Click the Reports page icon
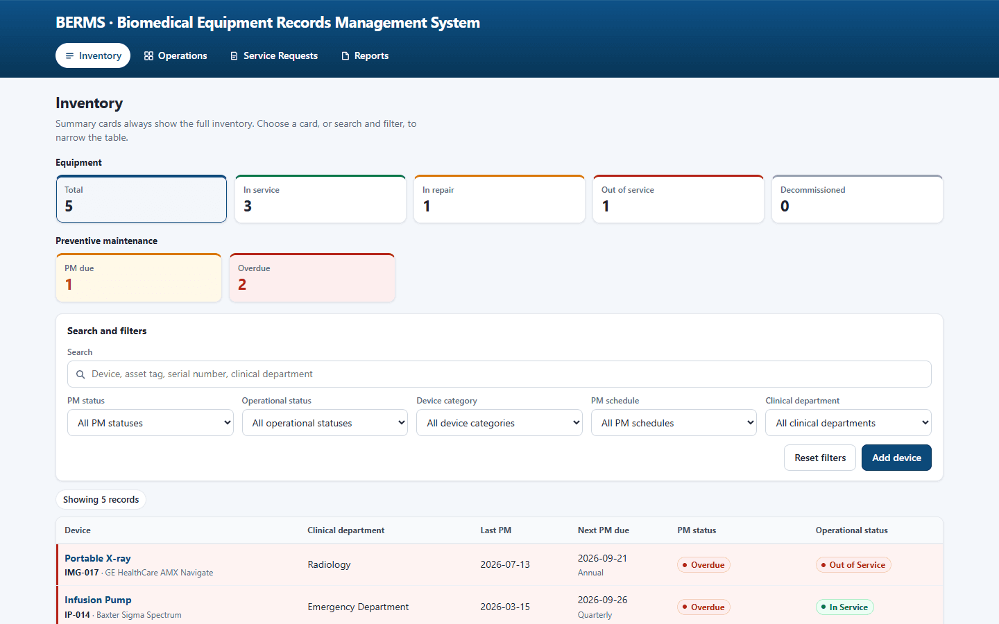This screenshot has height=624, width=999. [345, 56]
